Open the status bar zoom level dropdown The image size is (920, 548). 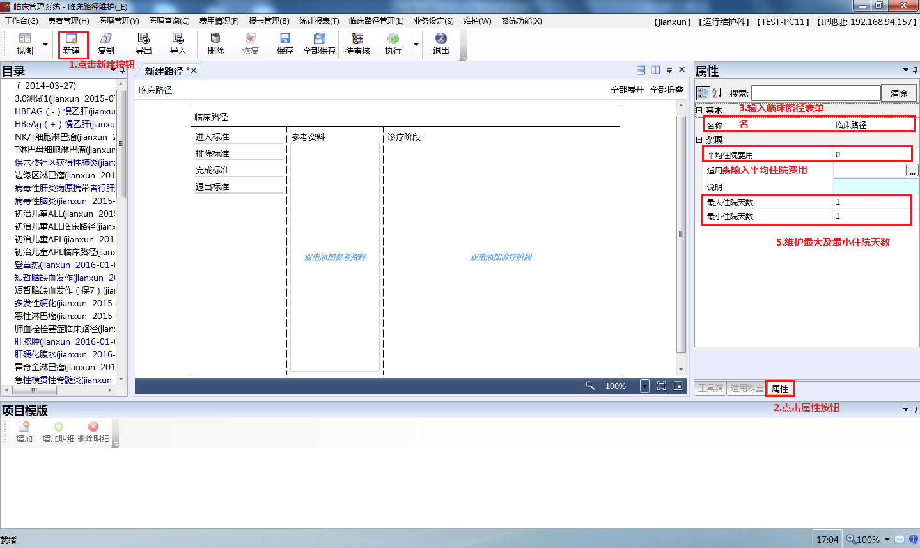887,539
